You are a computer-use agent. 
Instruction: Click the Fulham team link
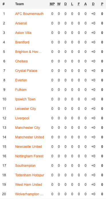[x=21, y=90]
